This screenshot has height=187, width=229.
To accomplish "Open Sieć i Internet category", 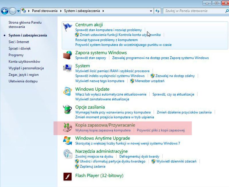I will [19, 42].
